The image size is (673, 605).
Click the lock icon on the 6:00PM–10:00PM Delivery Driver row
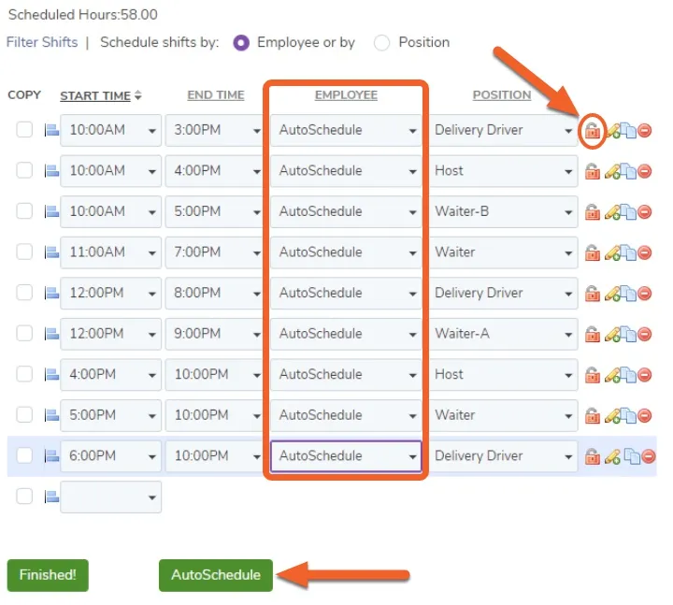pyautogui.click(x=593, y=456)
